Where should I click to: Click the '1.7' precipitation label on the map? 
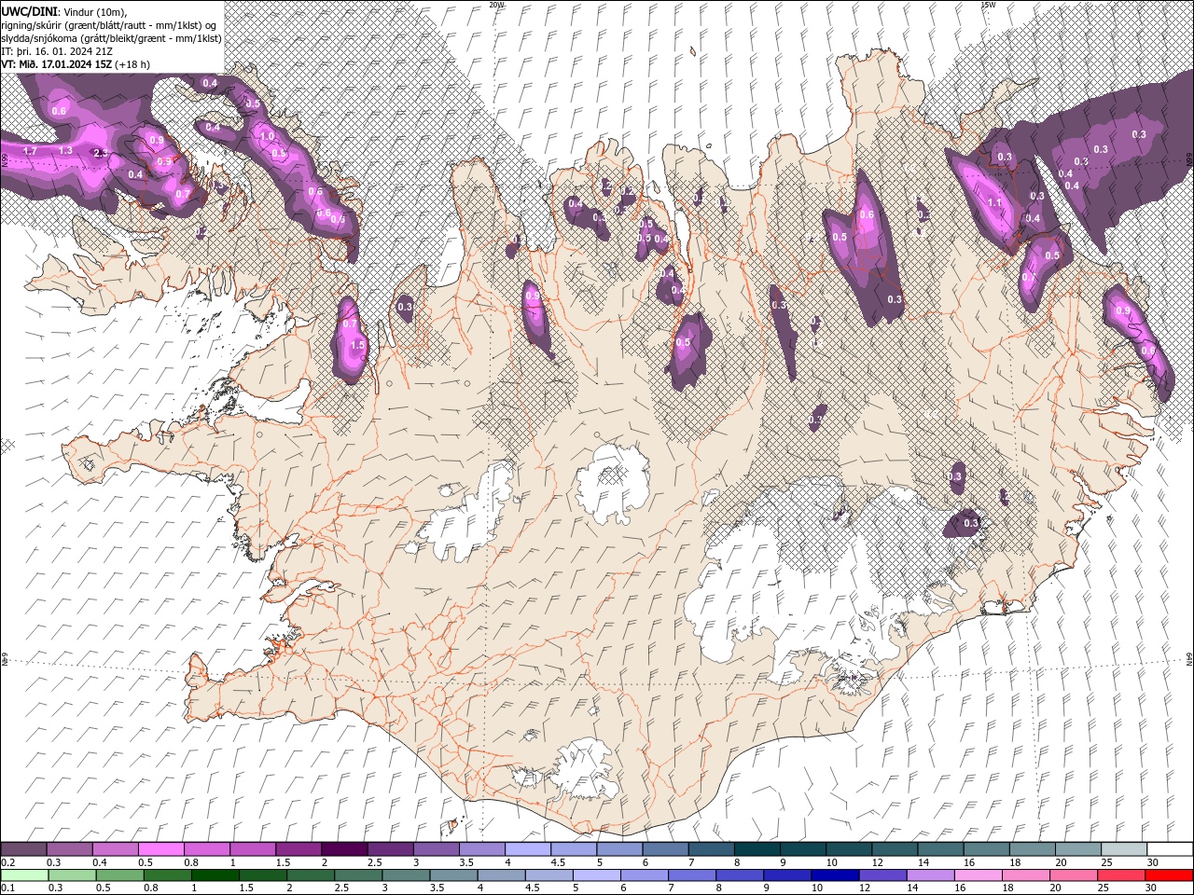tap(29, 151)
